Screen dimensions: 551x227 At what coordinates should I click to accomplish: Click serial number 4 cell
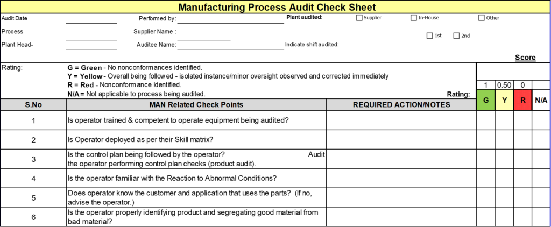click(x=33, y=179)
